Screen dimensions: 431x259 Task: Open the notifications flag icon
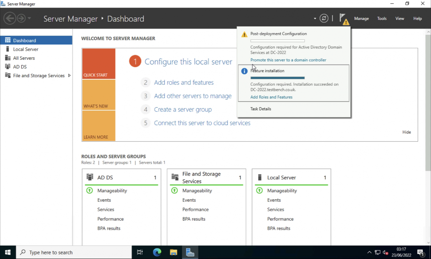[343, 18]
